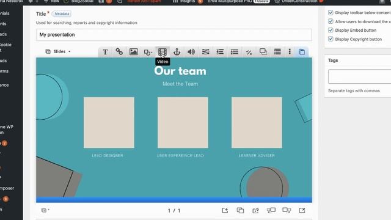
Task: Add a navigation anchor hotspot
Action: coord(177,52)
